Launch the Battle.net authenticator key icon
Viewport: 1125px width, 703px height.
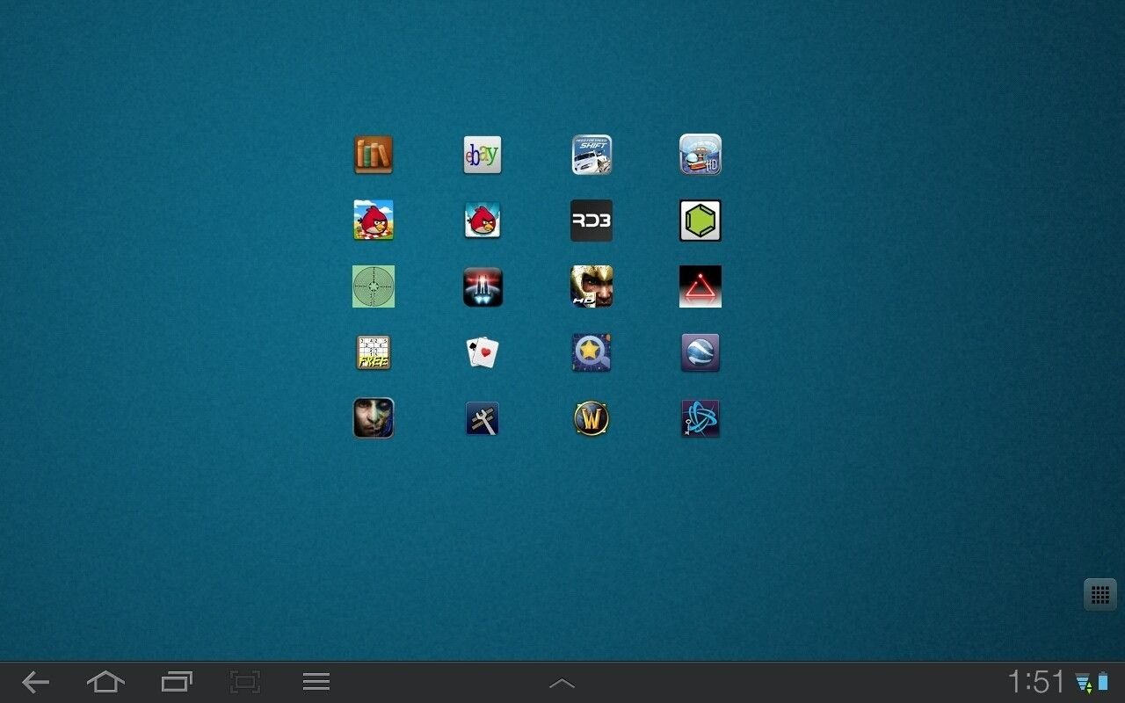pos(700,418)
